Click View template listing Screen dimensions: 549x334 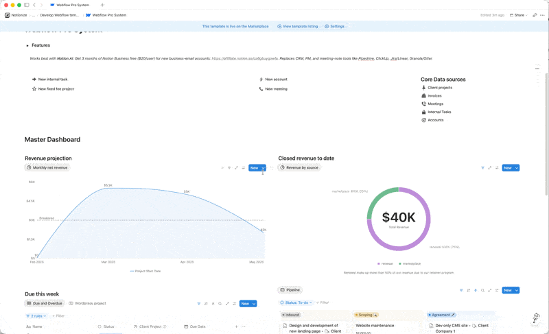[297, 27]
